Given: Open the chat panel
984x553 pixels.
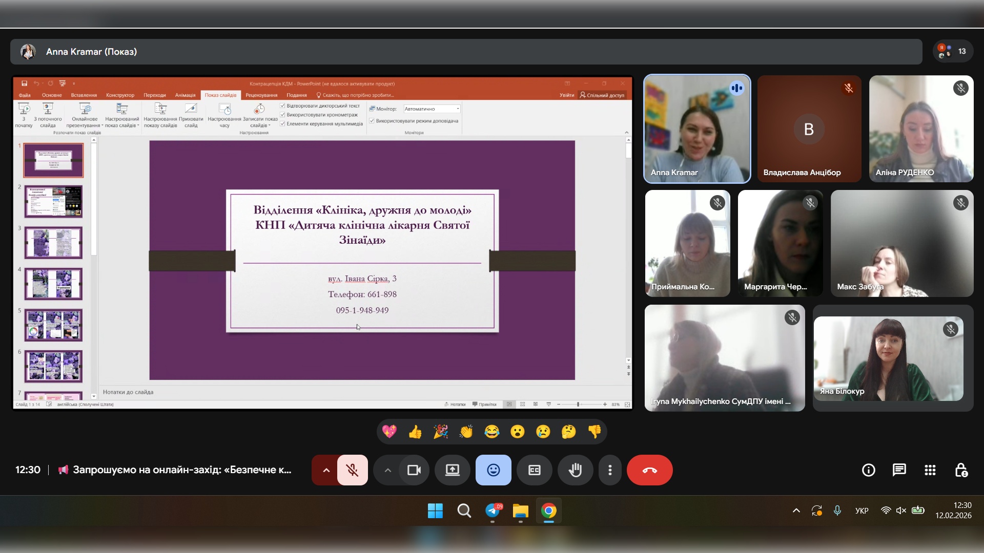Looking at the screenshot, I should pyautogui.click(x=899, y=470).
